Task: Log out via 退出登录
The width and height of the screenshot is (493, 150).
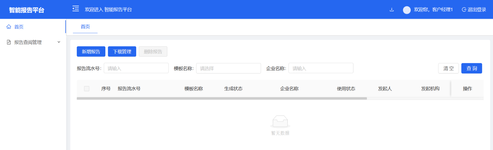Action: (474, 10)
